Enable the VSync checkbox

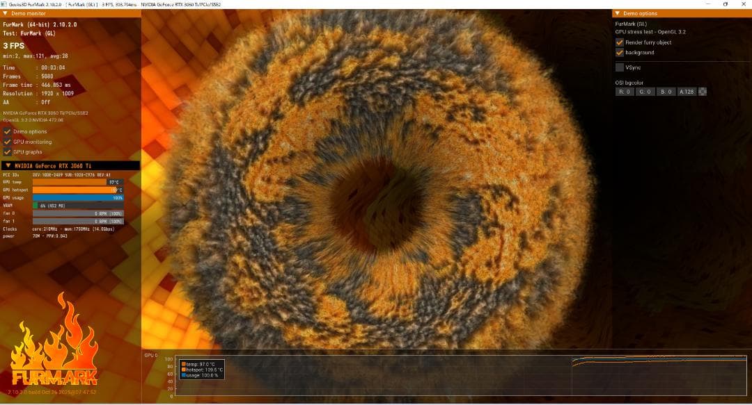coord(620,67)
